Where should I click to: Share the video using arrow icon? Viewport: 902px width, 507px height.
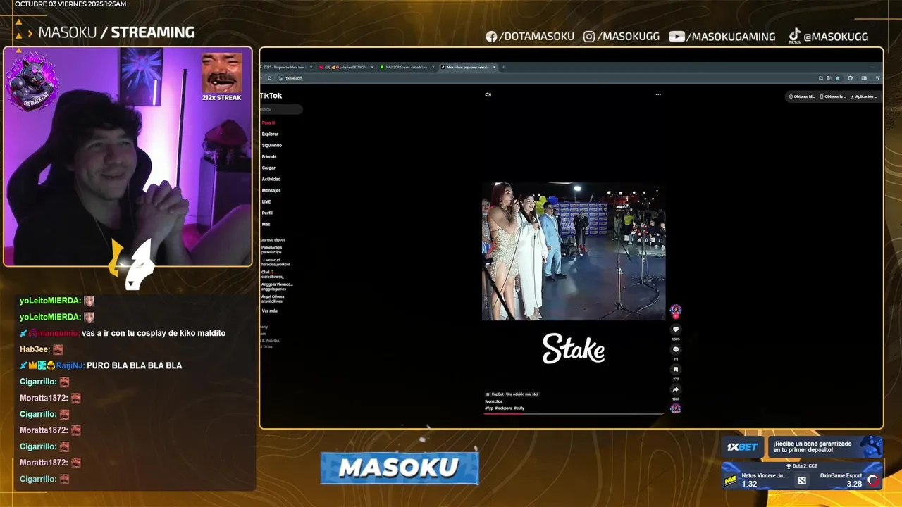[676, 389]
